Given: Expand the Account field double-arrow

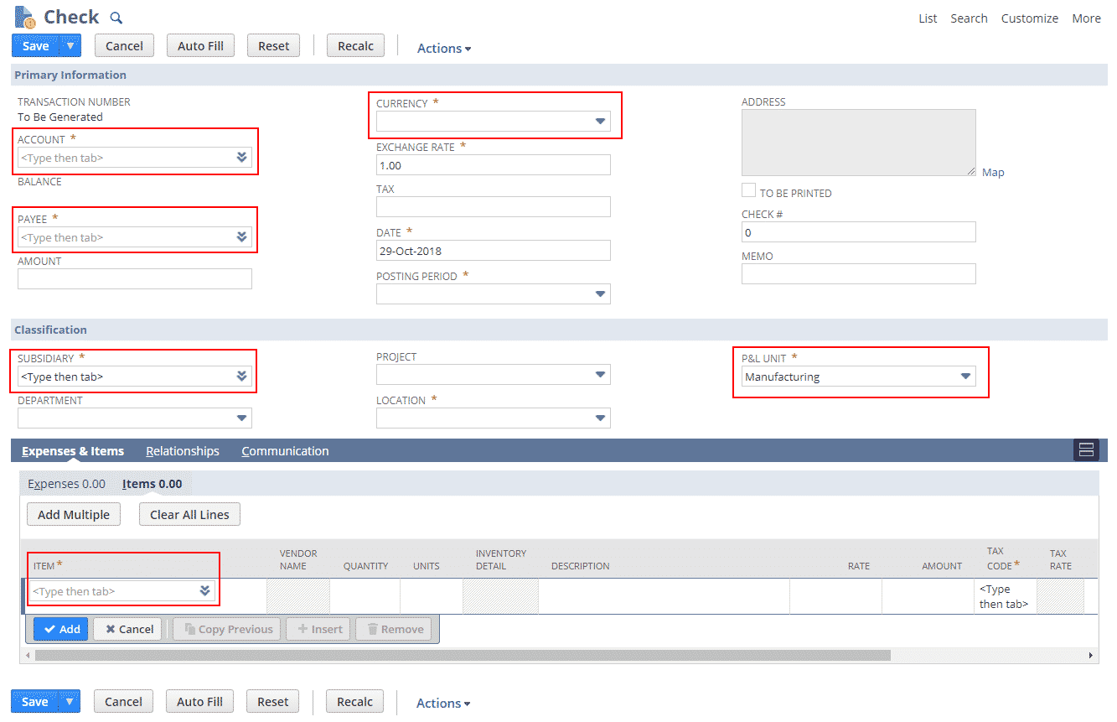Looking at the screenshot, I should click(241, 157).
